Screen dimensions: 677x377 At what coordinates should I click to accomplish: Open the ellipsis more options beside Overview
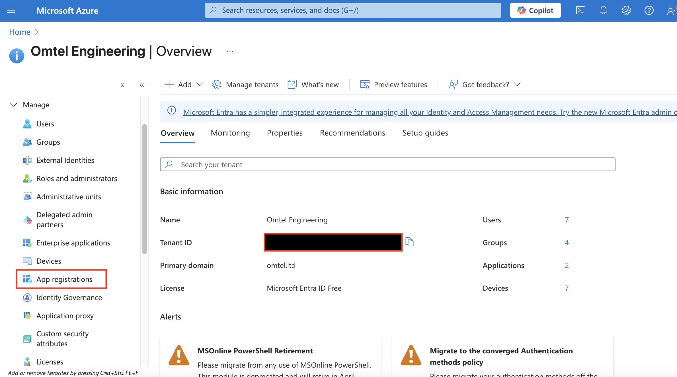(230, 52)
